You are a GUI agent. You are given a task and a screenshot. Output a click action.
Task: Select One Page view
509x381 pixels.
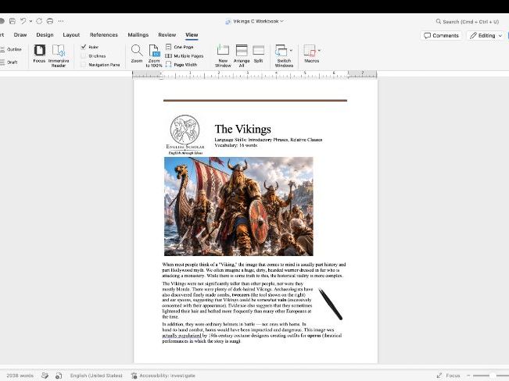(x=180, y=47)
